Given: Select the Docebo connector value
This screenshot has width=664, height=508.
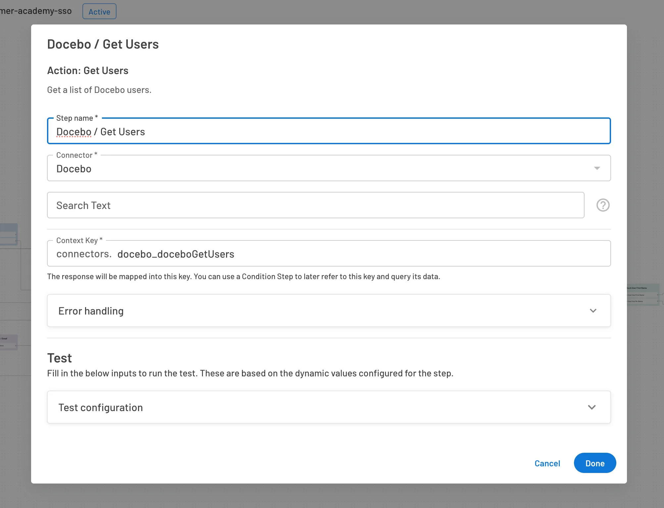Looking at the screenshot, I should [74, 169].
